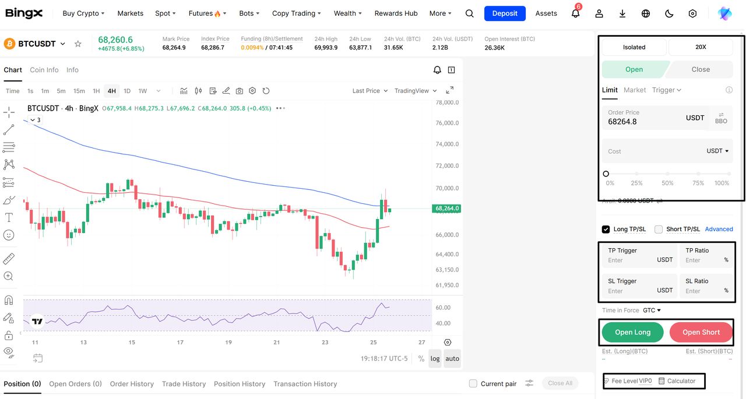Open the Last Price dropdown
Image resolution: width=746 pixels, height=399 pixels.
point(370,91)
